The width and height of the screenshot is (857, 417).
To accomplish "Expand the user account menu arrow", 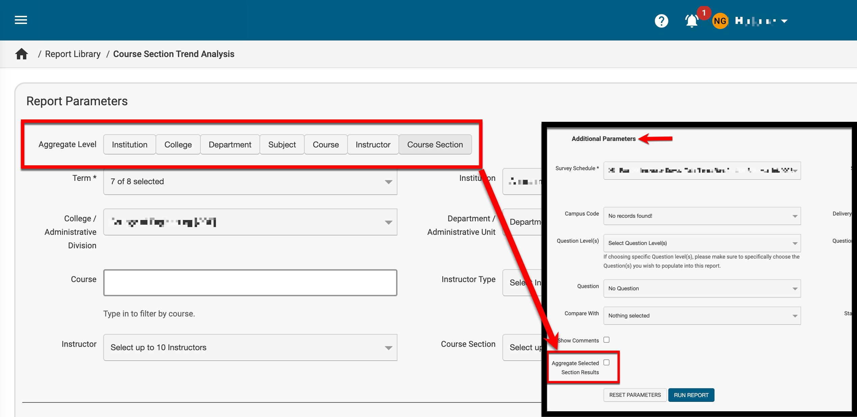I will coord(784,21).
